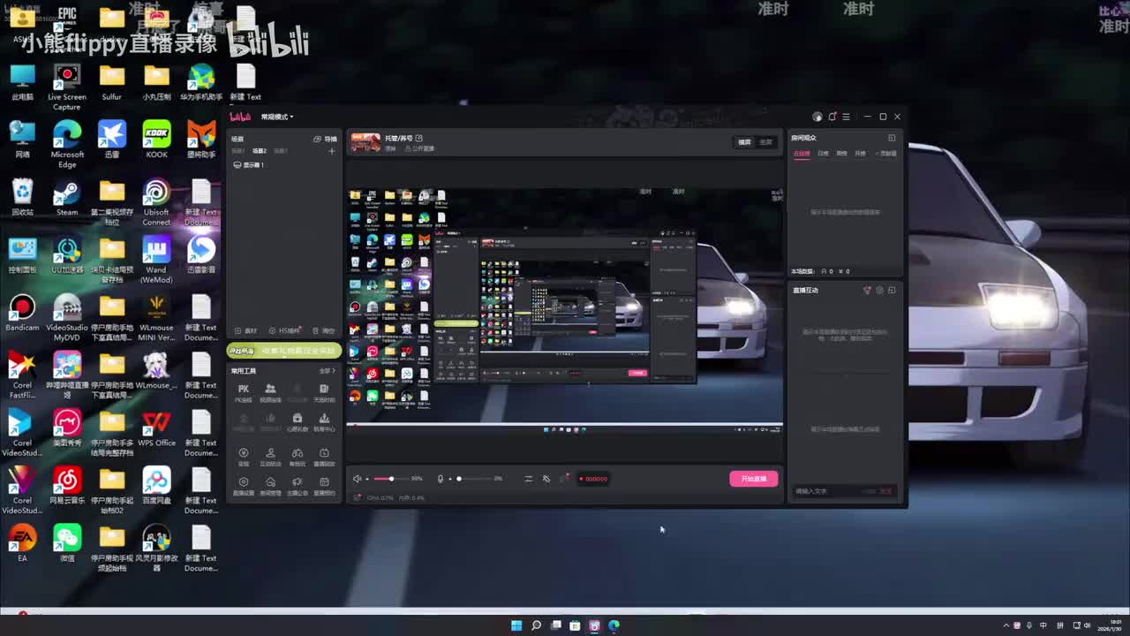Open the hamburger menu in title bar
The width and height of the screenshot is (1130, 636).
846,117
